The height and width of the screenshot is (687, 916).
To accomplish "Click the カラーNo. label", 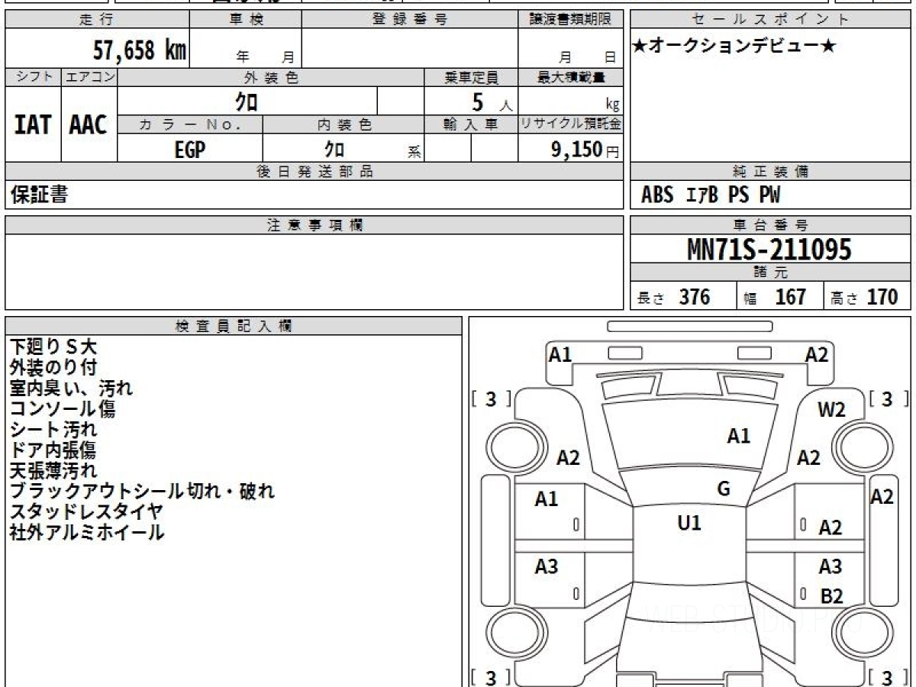I will point(190,124).
